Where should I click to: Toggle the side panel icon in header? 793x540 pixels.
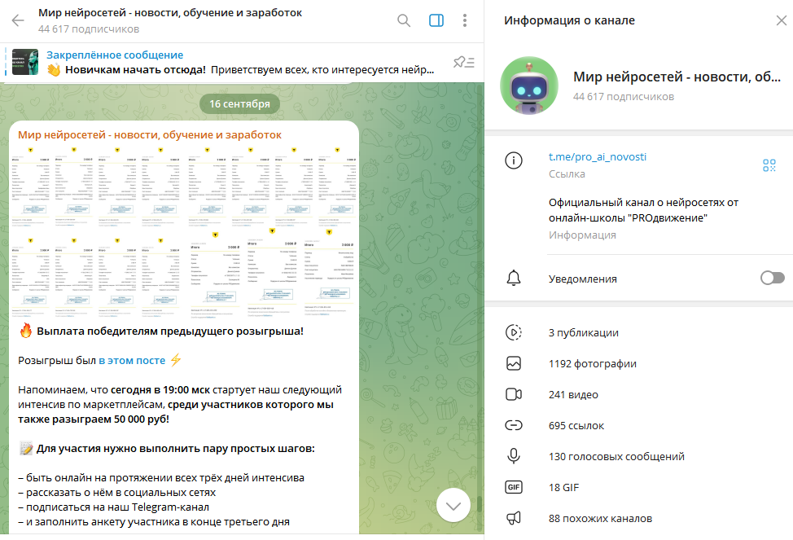436,20
